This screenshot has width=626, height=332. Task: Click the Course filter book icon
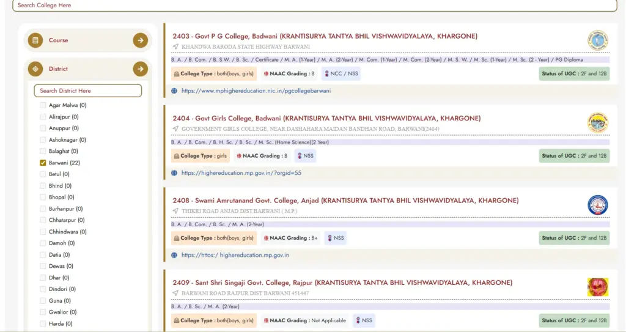pyautogui.click(x=35, y=40)
